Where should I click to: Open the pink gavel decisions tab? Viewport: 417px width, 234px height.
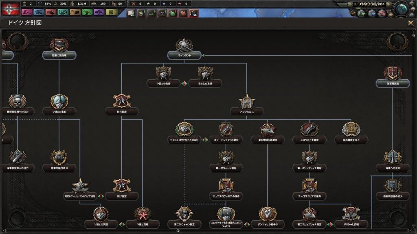27,12
